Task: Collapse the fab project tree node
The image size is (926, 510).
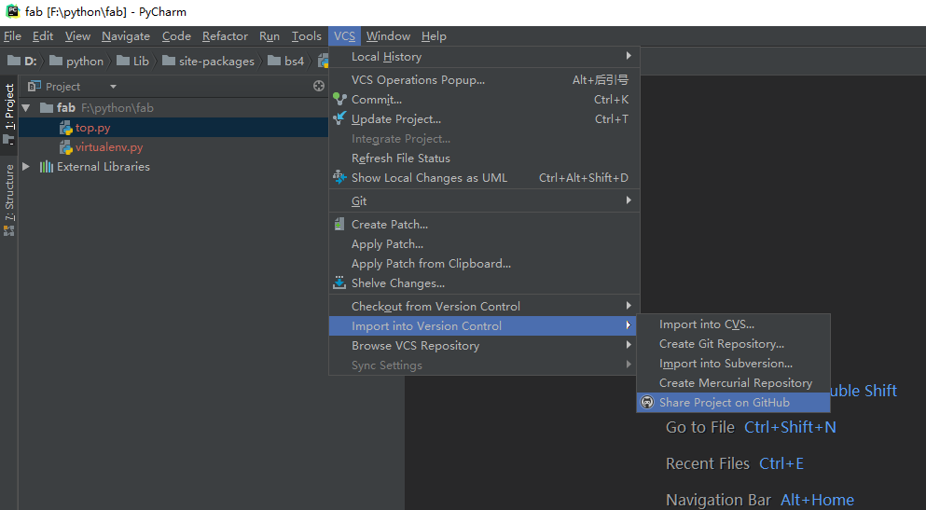Action: [26, 108]
